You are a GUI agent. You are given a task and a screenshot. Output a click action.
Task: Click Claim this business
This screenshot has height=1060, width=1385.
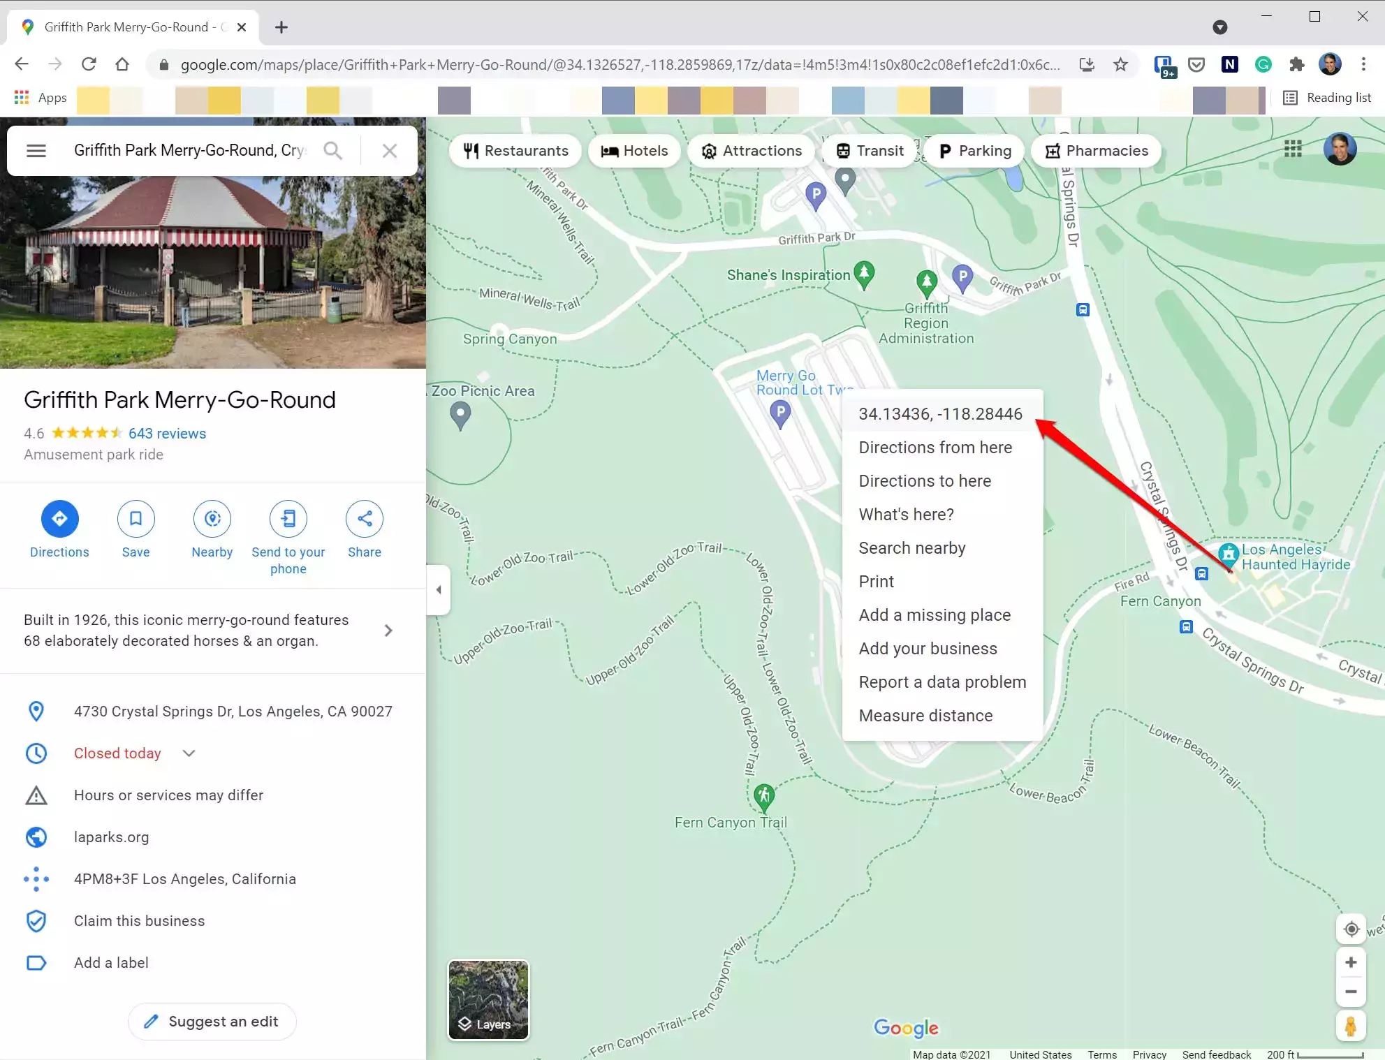click(x=139, y=920)
